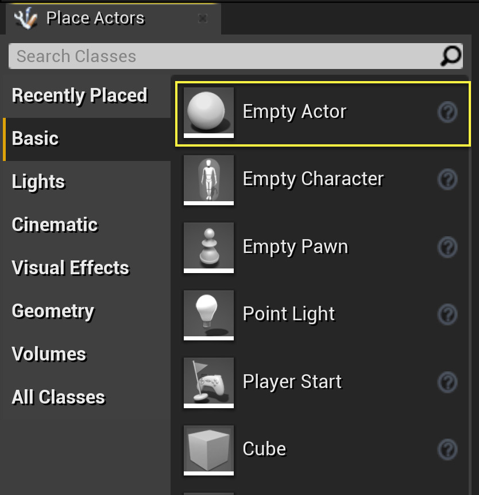Open help for Empty Actor
The height and width of the screenshot is (495, 479).
(x=447, y=113)
